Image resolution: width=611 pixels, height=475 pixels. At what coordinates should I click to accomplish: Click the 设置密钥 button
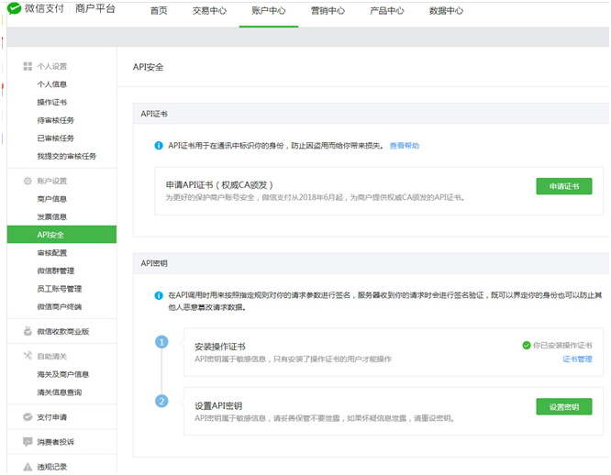point(564,406)
